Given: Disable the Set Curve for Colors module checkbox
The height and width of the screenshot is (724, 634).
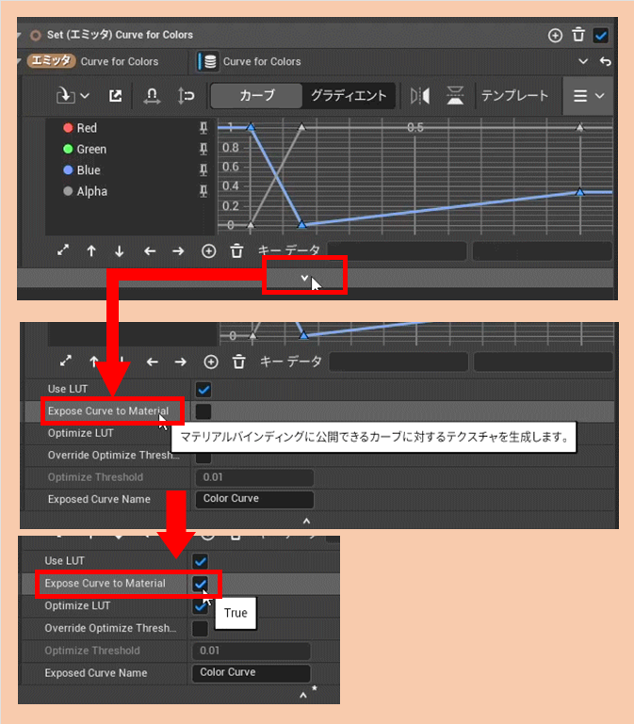Looking at the screenshot, I should [600, 35].
